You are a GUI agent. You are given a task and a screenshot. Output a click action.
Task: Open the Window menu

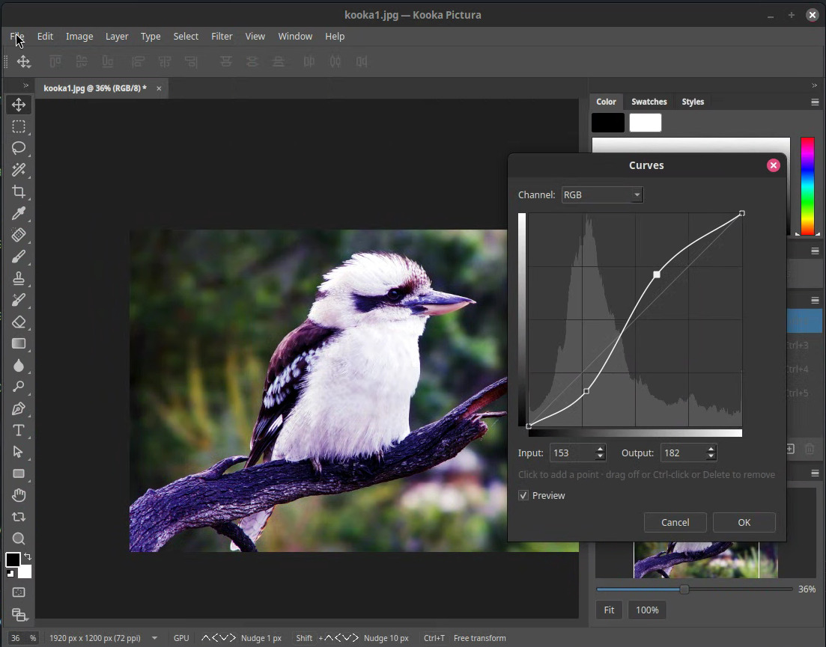coord(295,37)
